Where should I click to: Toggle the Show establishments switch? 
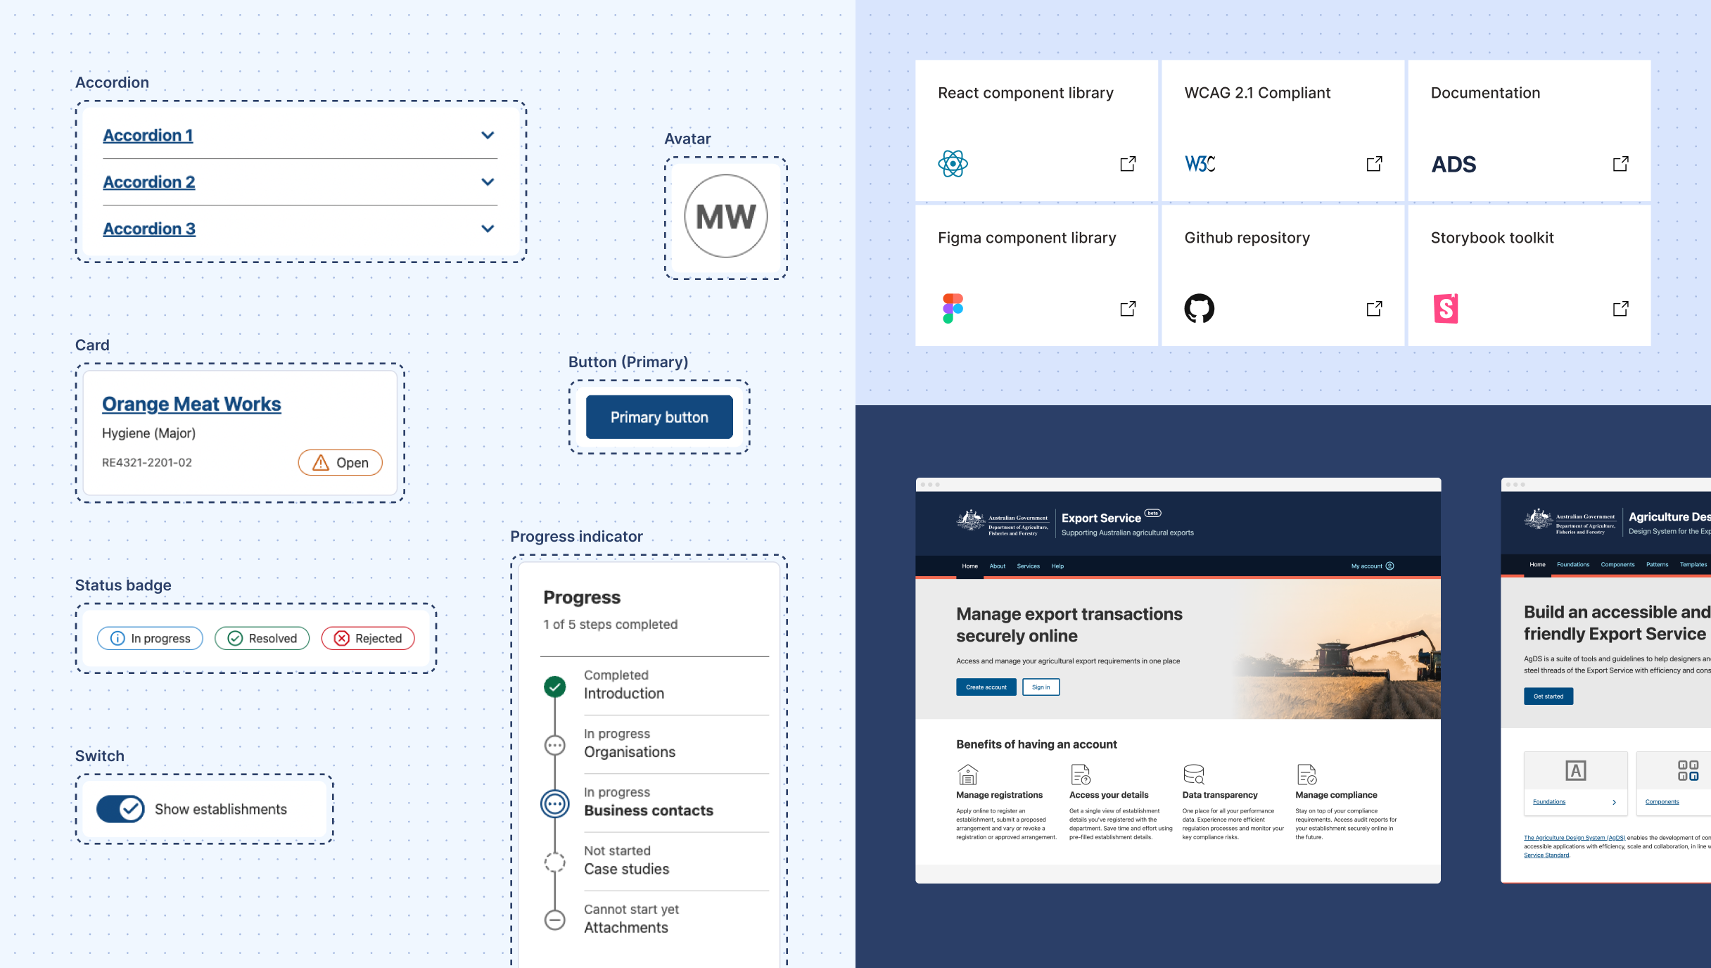120,809
